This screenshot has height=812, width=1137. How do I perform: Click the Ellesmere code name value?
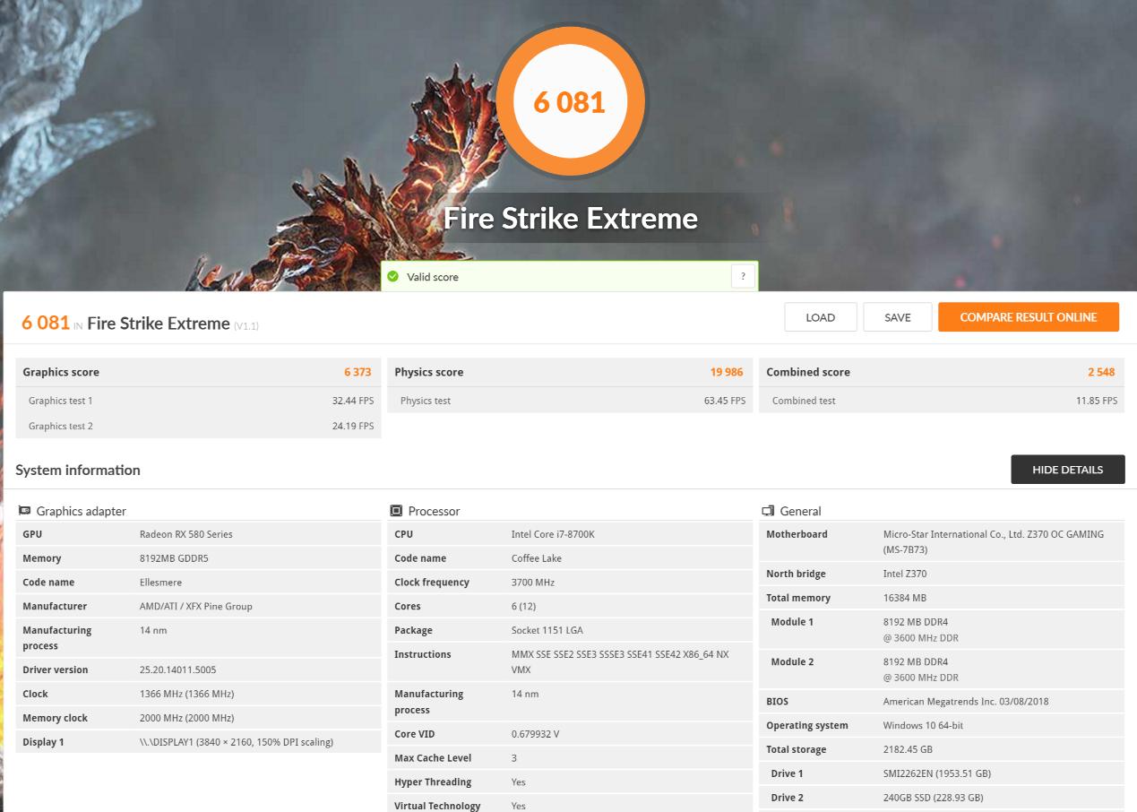[x=160, y=583]
